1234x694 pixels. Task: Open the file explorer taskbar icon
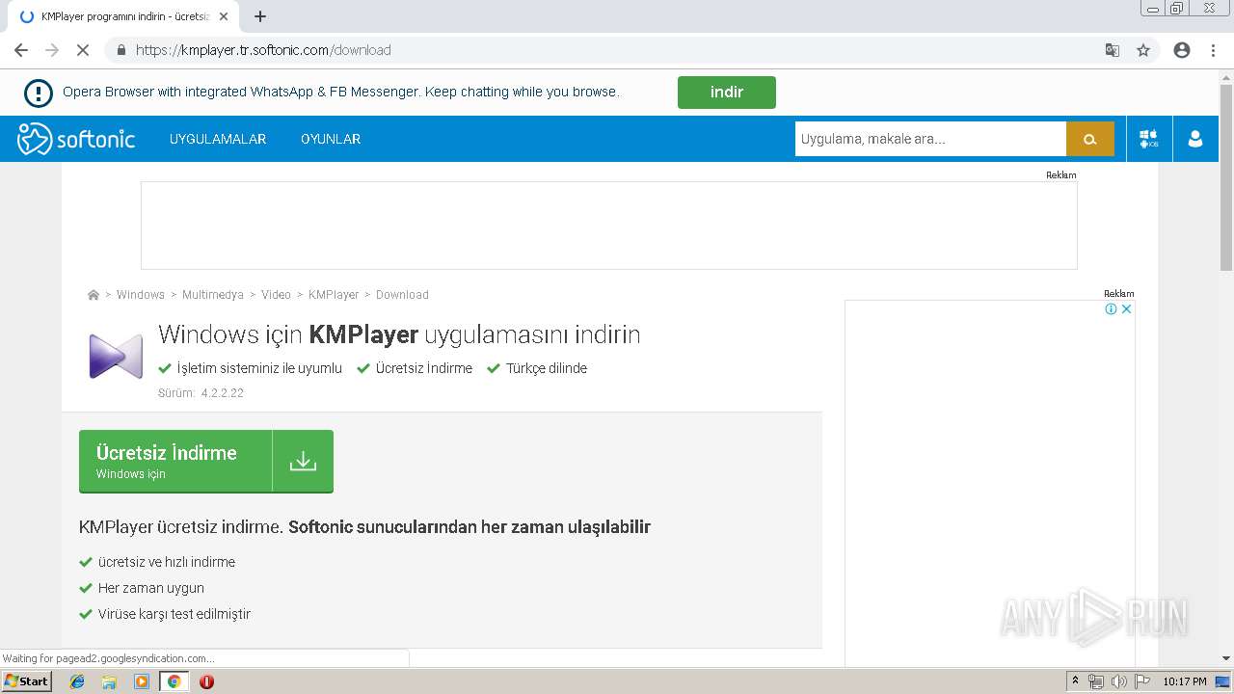coord(109,681)
